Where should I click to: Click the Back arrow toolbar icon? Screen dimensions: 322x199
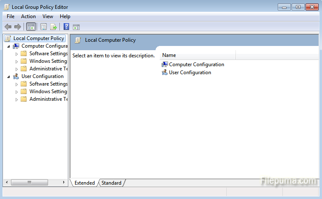click(x=8, y=27)
